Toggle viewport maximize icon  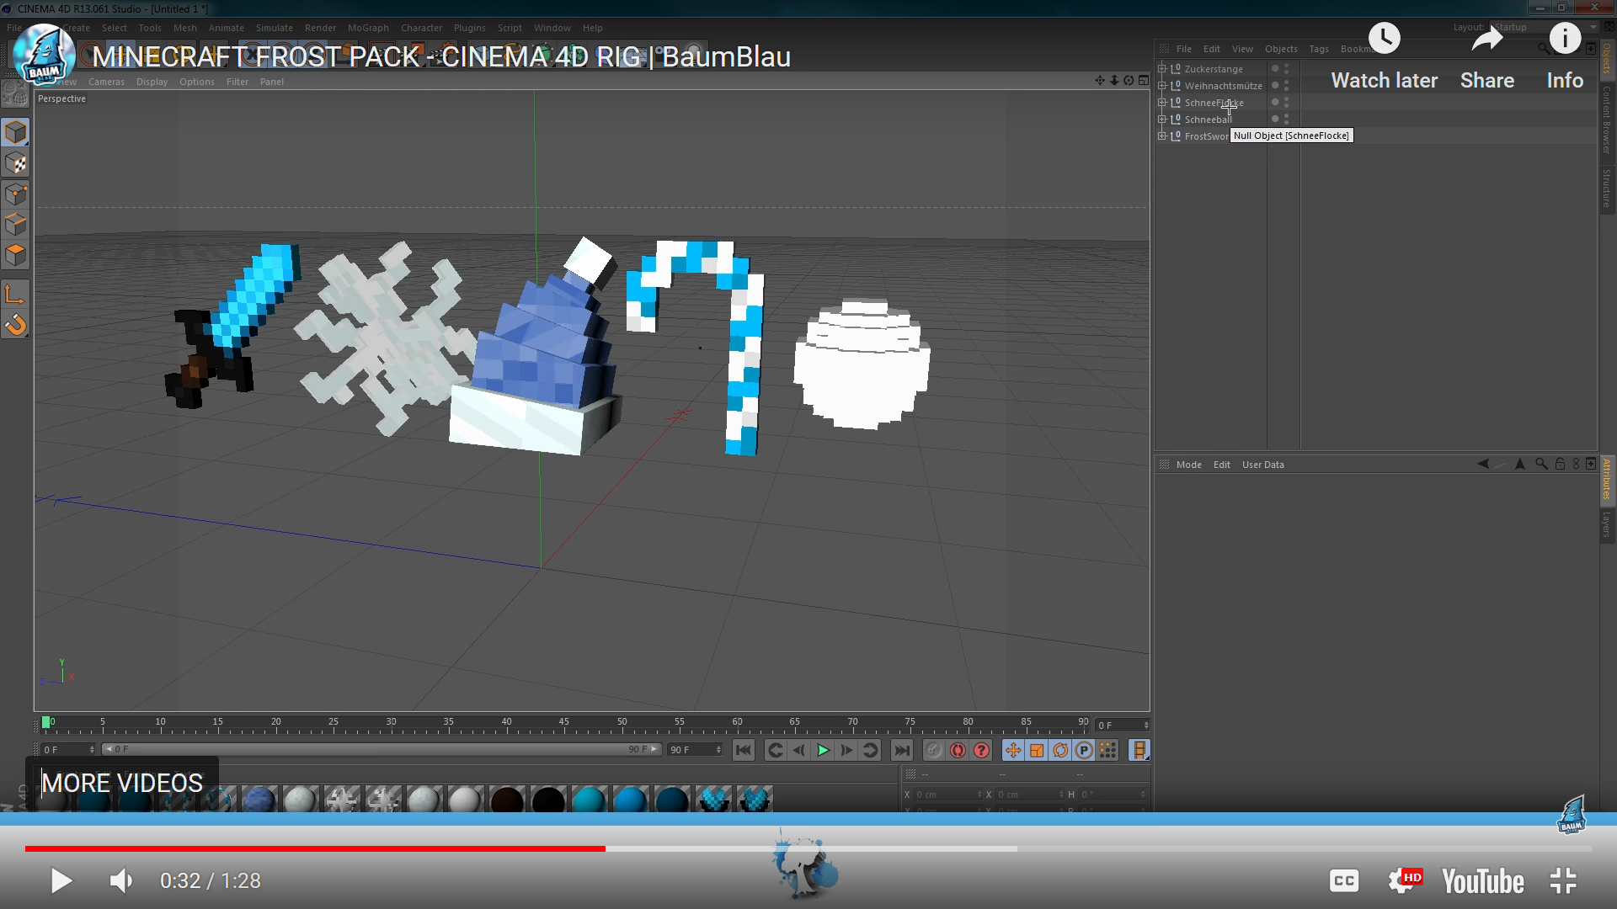[1143, 81]
